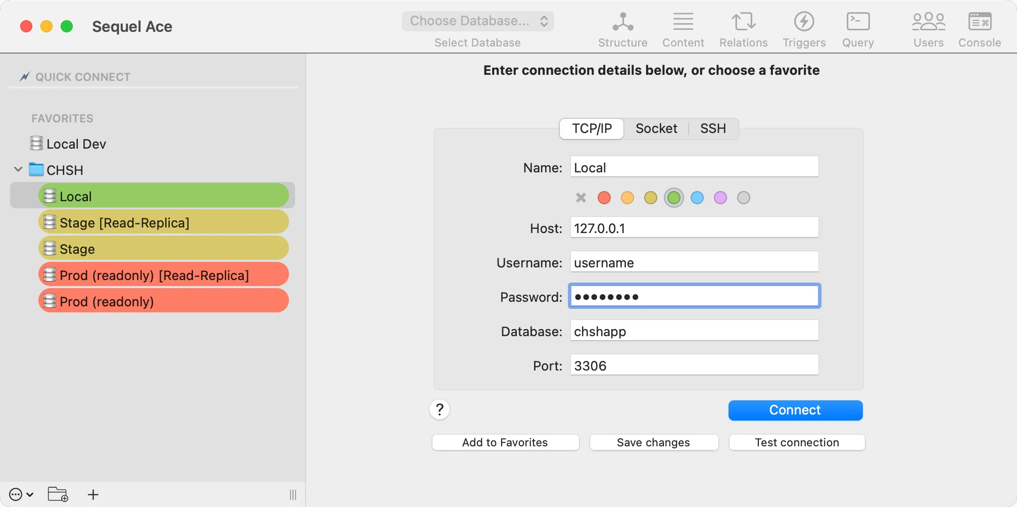Click the Name input field

click(x=694, y=167)
